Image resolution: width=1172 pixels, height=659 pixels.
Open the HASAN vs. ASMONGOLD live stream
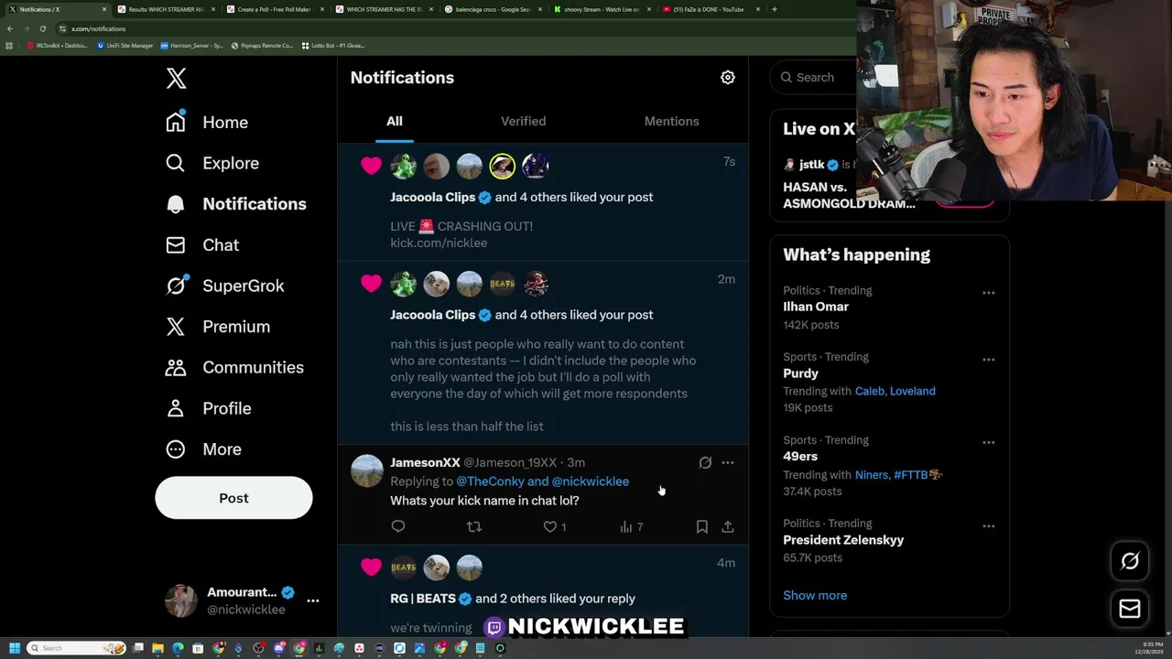[x=849, y=195]
